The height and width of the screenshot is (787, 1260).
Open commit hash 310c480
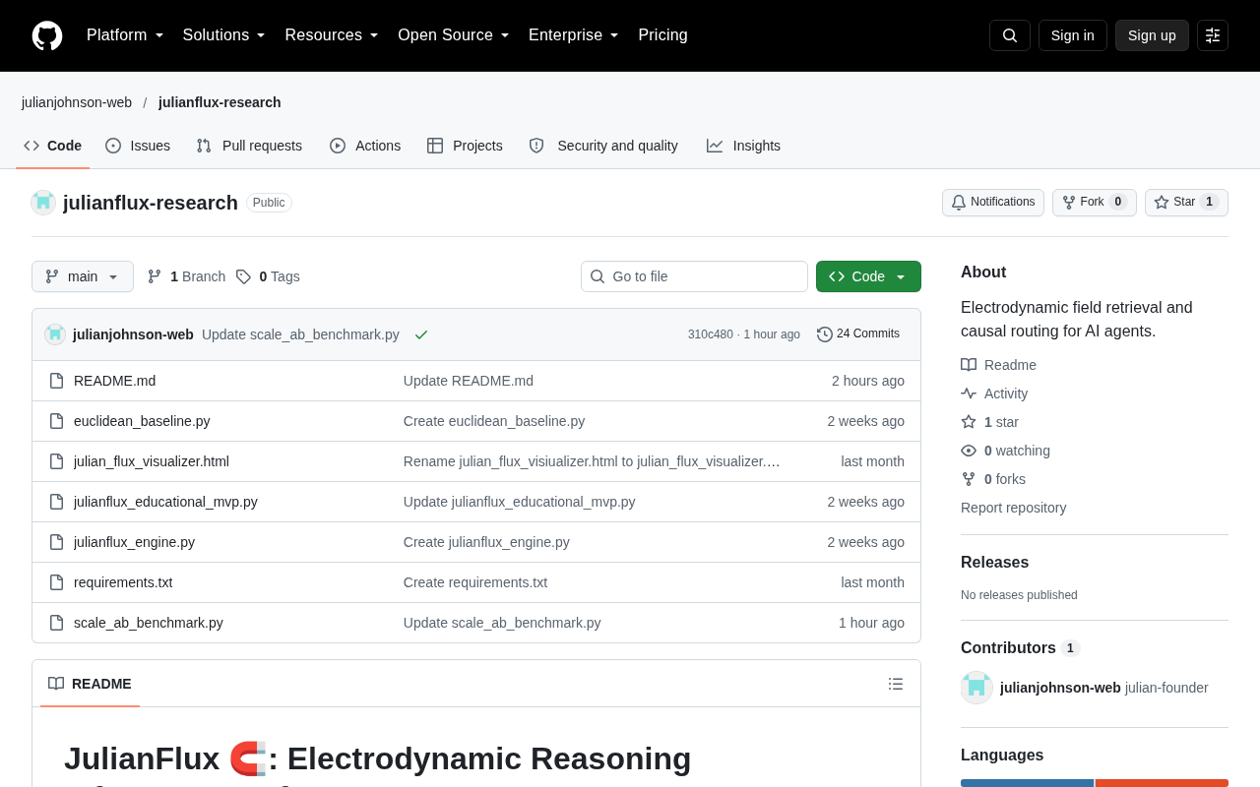[711, 334]
